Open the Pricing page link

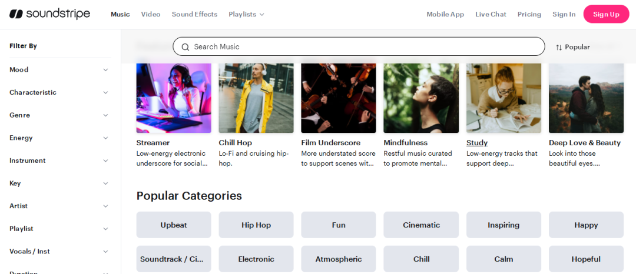(x=529, y=14)
